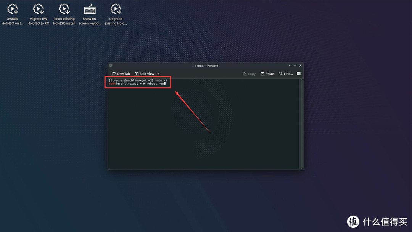412x232 pixels.
Task: Expand the Split View dropdown arrow
Action: 158,74
